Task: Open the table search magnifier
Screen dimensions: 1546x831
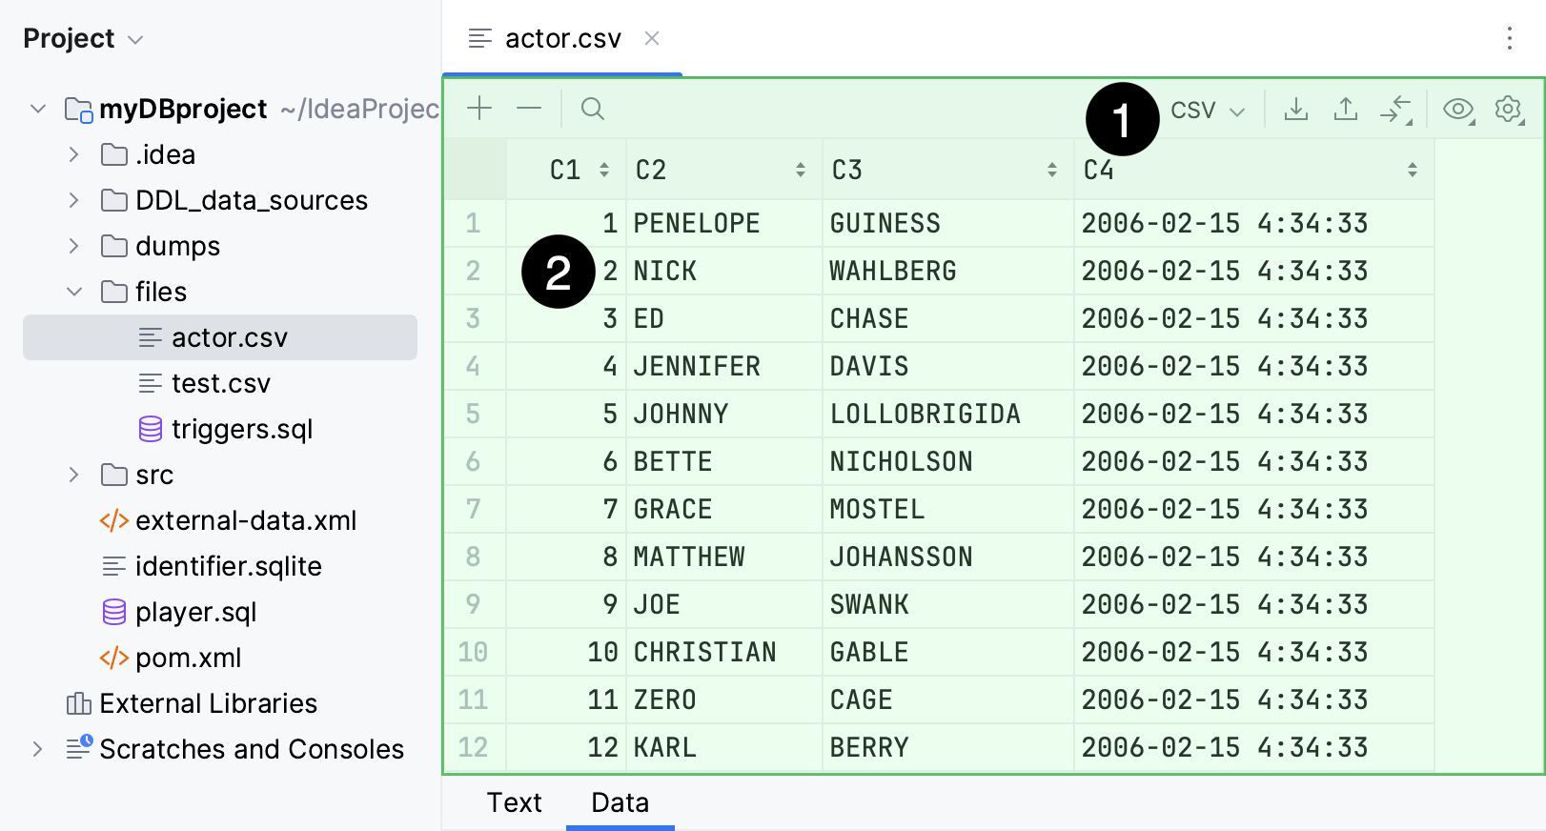Action: 592,109
